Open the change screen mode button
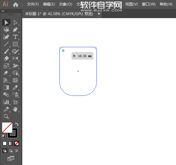 tap(11, 158)
